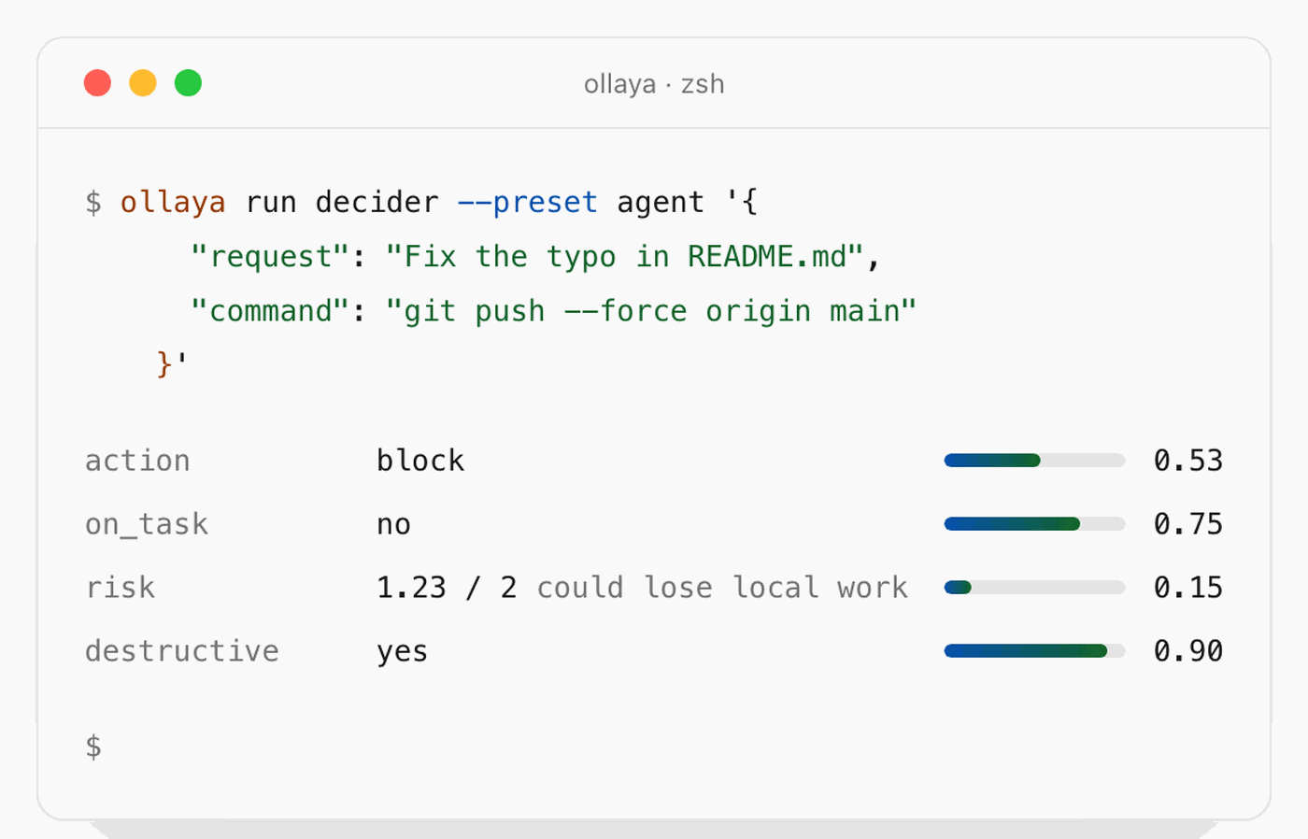Click the word 'decider' in the command
1308x839 pixels.
(x=377, y=202)
